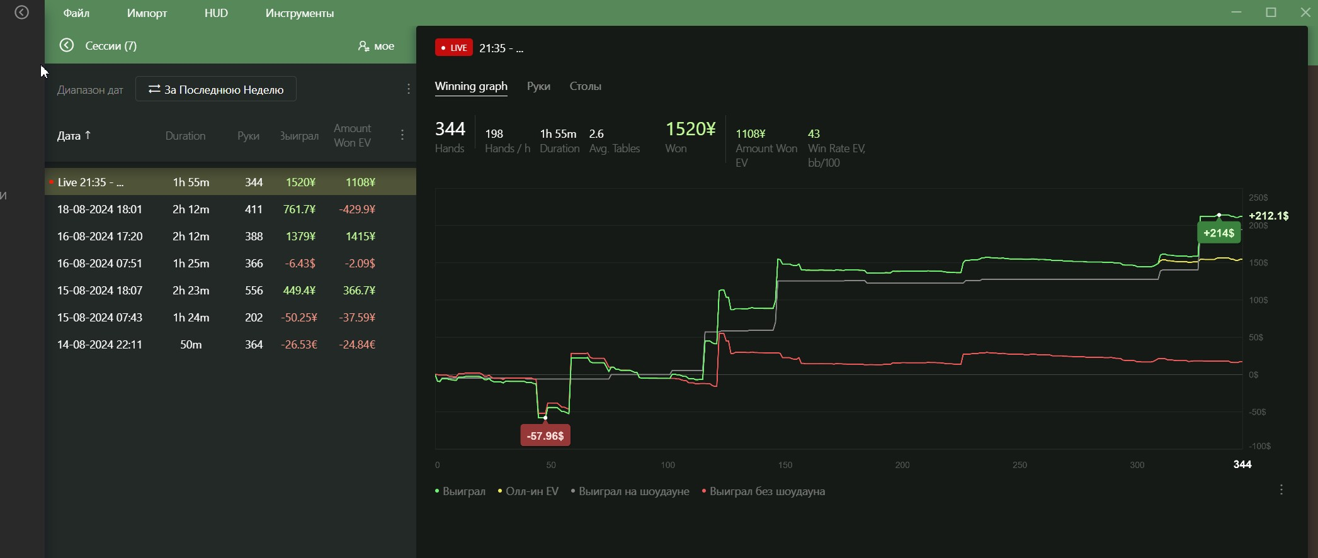Image resolution: width=1318 pixels, height=558 pixels.
Task: Click the -57.96$ low marker on graph
Action: [x=545, y=435]
